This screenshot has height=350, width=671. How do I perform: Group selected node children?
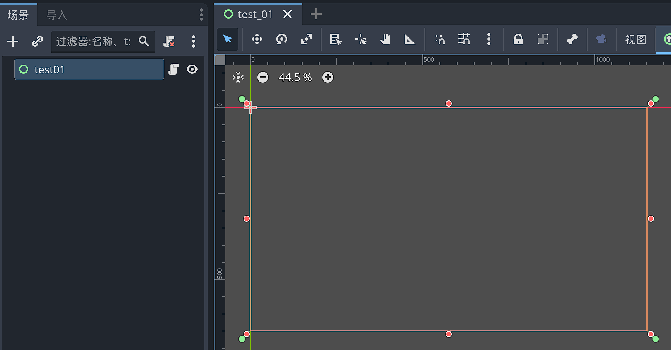(x=543, y=39)
